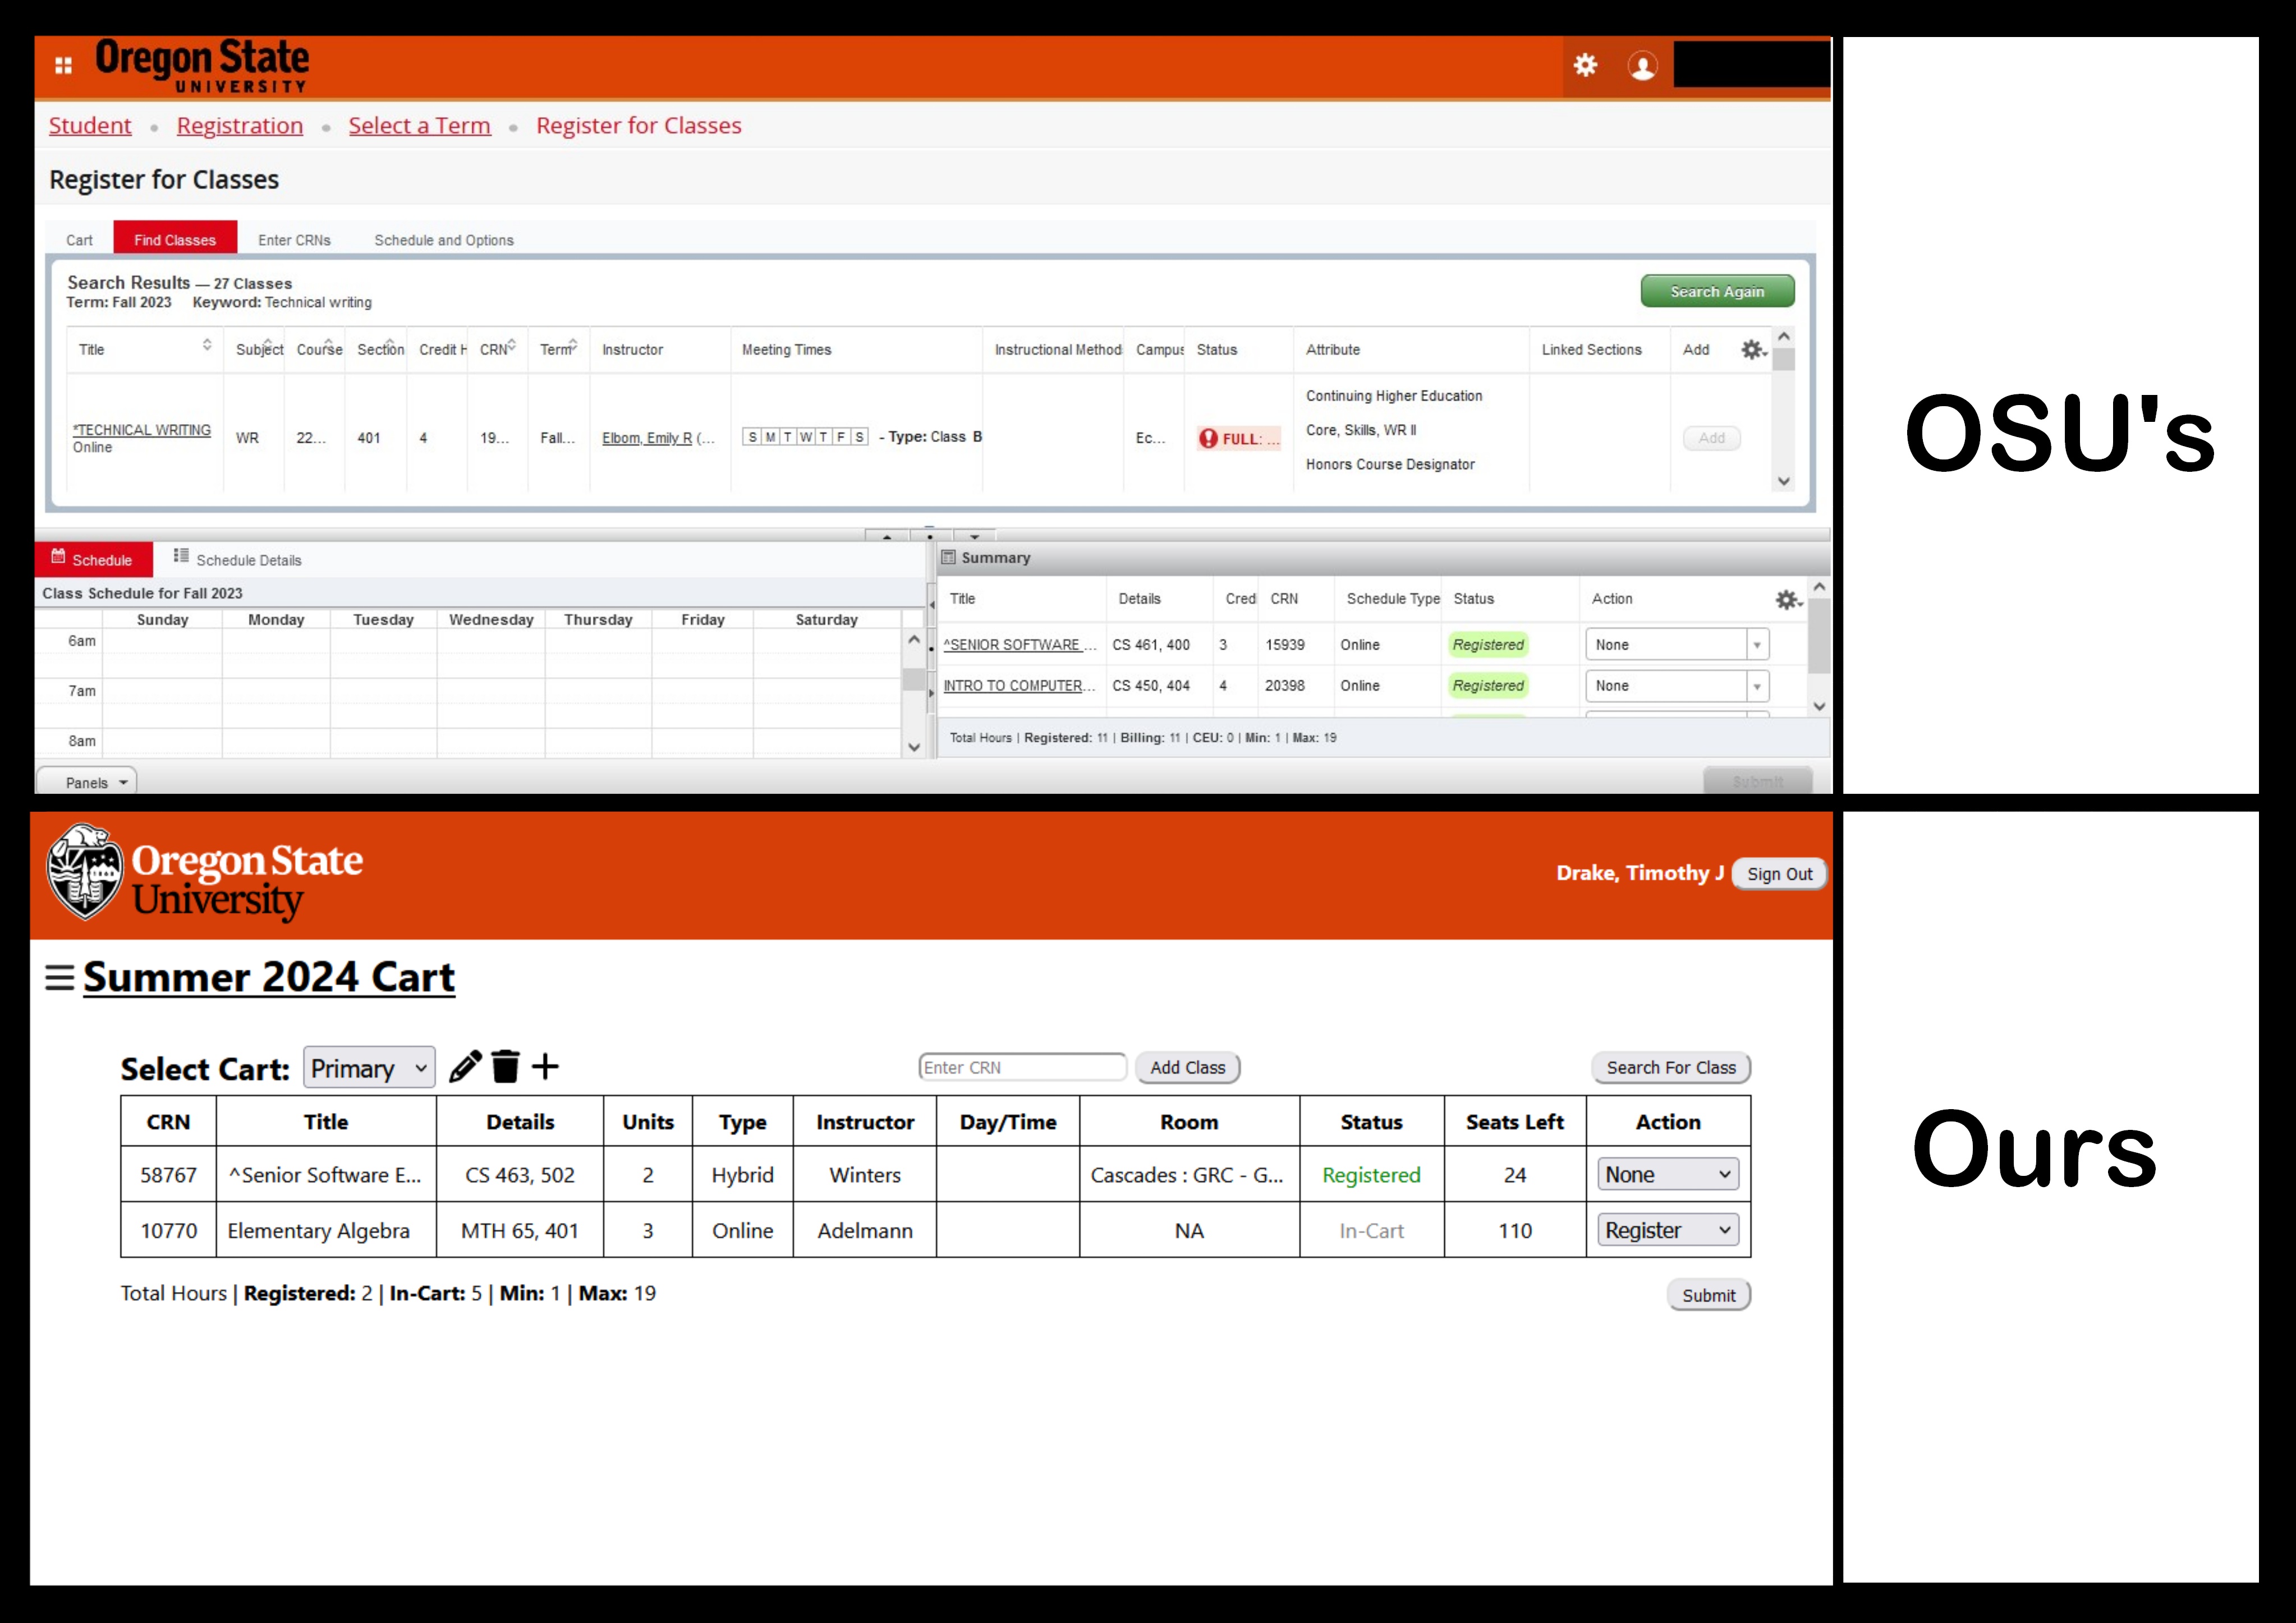Delete selected cart with trash icon
The width and height of the screenshot is (2296, 1623).
[x=505, y=1067]
